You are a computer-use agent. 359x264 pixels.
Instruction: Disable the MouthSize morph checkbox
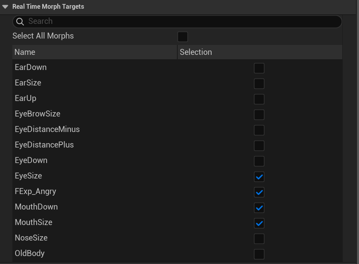tap(259, 223)
